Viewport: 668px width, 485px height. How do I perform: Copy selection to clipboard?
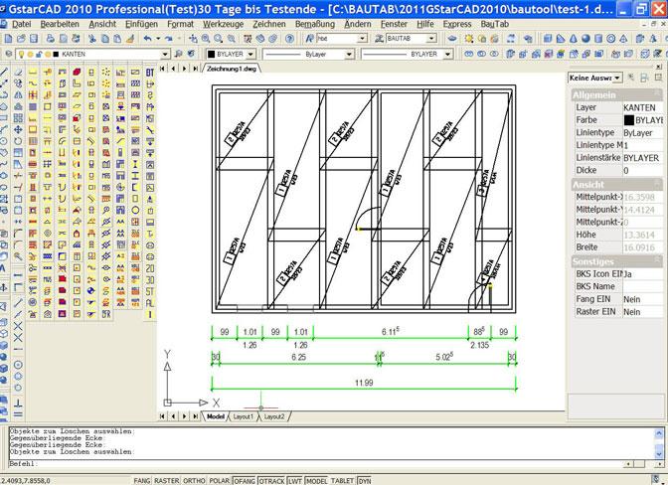[x=105, y=39]
